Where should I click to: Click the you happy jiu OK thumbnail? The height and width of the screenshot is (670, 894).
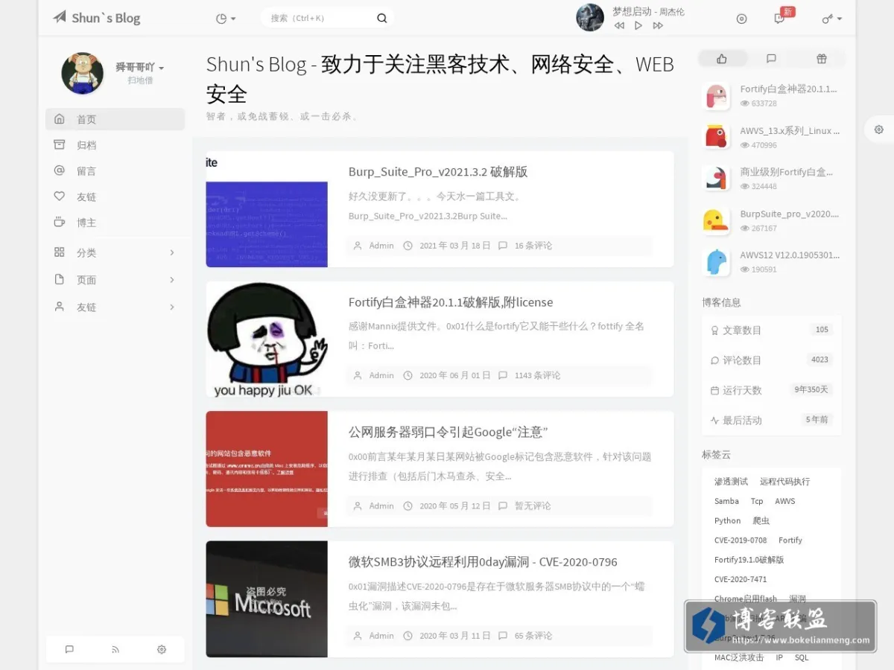(267, 339)
